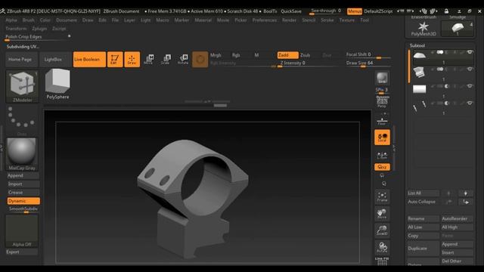Adjust the Draw Size slider

coord(368,63)
